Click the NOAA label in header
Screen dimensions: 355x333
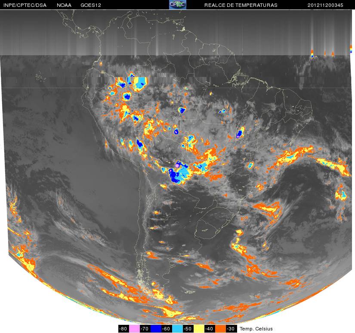point(64,5)
